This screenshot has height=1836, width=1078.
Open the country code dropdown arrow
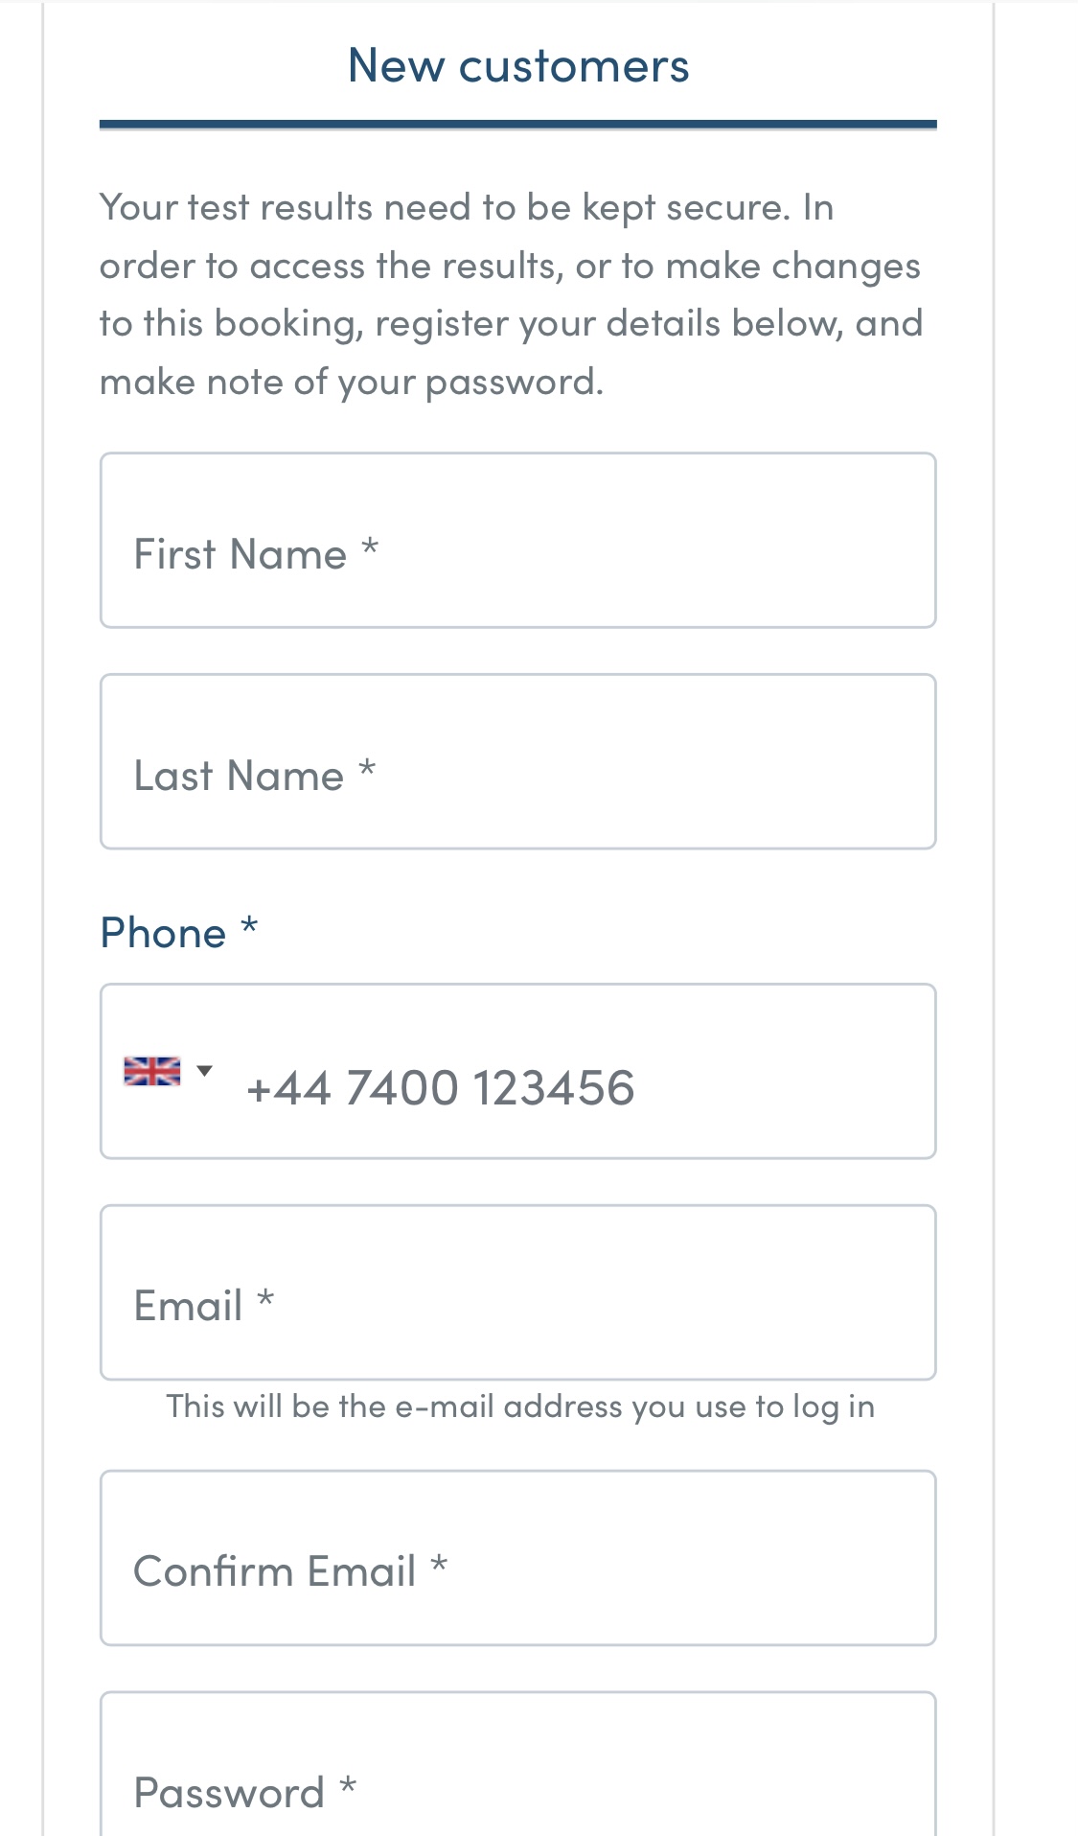coord(204,1070)
